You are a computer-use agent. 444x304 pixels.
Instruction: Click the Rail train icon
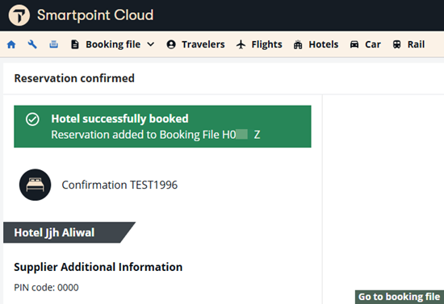(396, 44)
